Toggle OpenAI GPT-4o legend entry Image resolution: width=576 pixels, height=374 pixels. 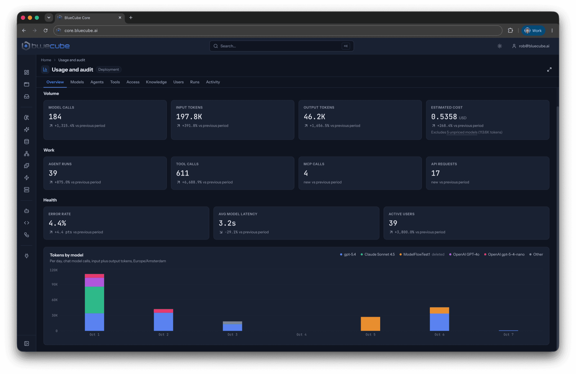click(464, 254)
